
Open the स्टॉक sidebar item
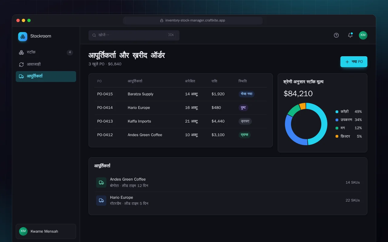[x=46, y=52]
